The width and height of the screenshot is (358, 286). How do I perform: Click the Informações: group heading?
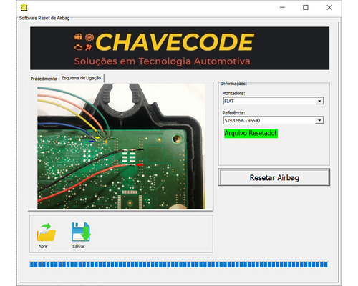click(x=234, y=84)
